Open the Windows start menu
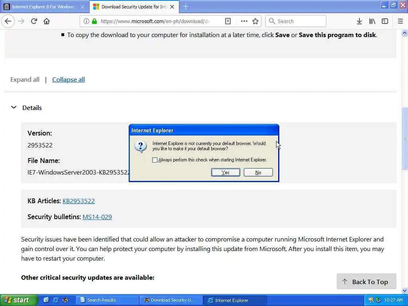 click(19, 300)
